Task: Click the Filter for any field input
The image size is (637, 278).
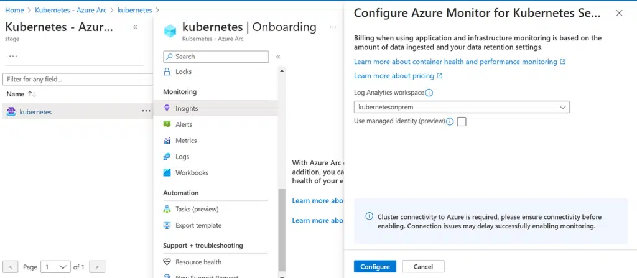Action: (x=78, y=79)
